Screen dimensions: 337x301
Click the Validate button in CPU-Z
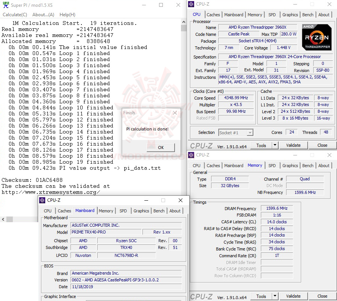(293, 145)
